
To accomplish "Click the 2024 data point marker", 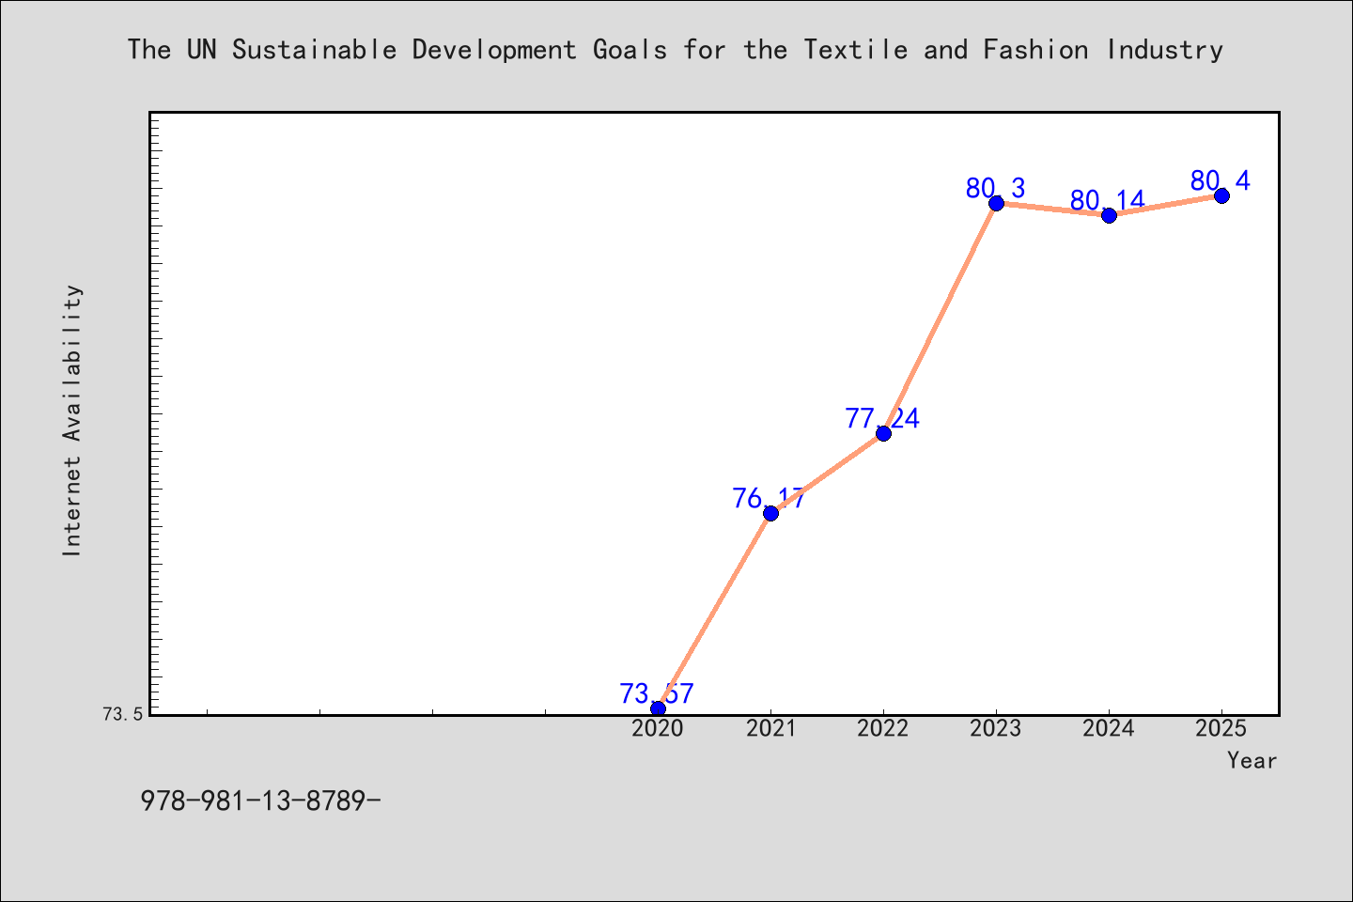I will pyautogui.click(x=1109, y=215).
